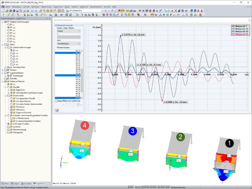Click the undo arrow icon
This screenshot has width=252, height=189.
tap(32, 11)
